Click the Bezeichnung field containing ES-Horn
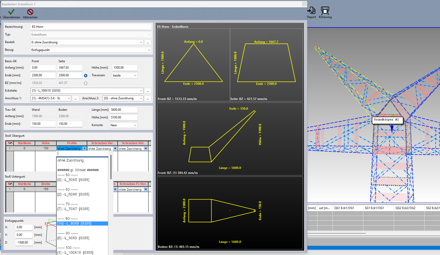This screenshot has width=440, height=255. (x=91, y=27)
